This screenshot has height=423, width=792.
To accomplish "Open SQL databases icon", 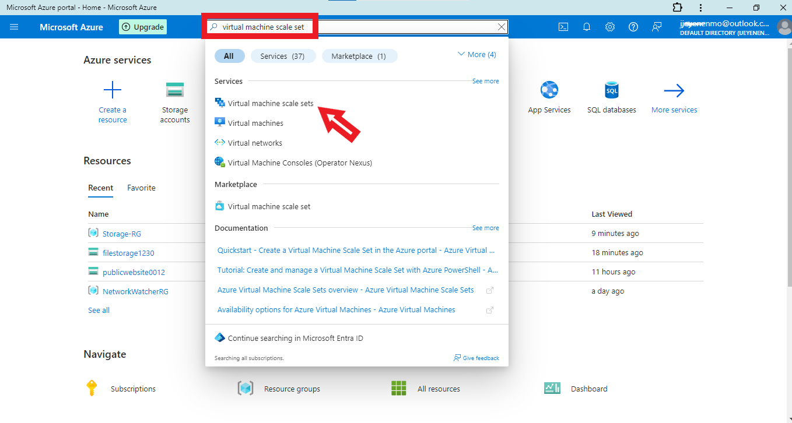I will coord(611,90).
